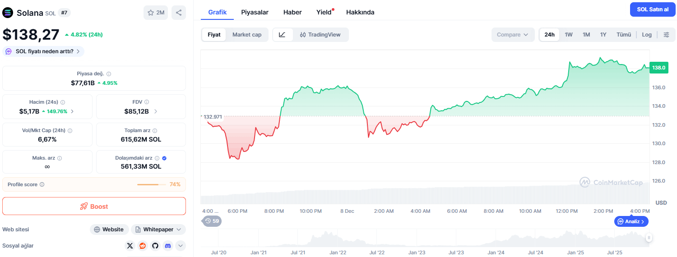Show info icon for Hacim (24s)
The image size is (677, 257).
coord(63,102)
